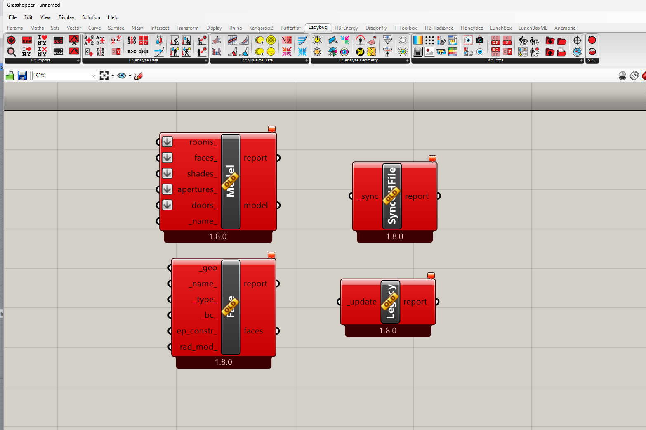Image resolution: width=646 pixels, height=430 pixels.
Task: Open the Solution menu
Action: [x=91, y=17]
